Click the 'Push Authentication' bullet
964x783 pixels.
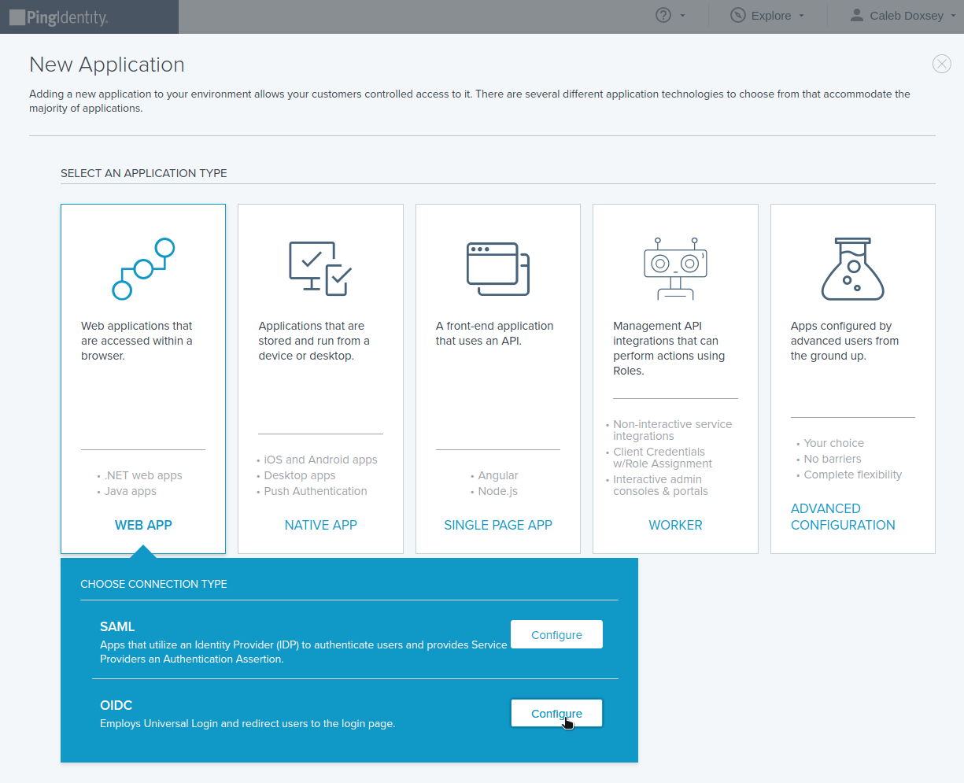pos(316,491)
